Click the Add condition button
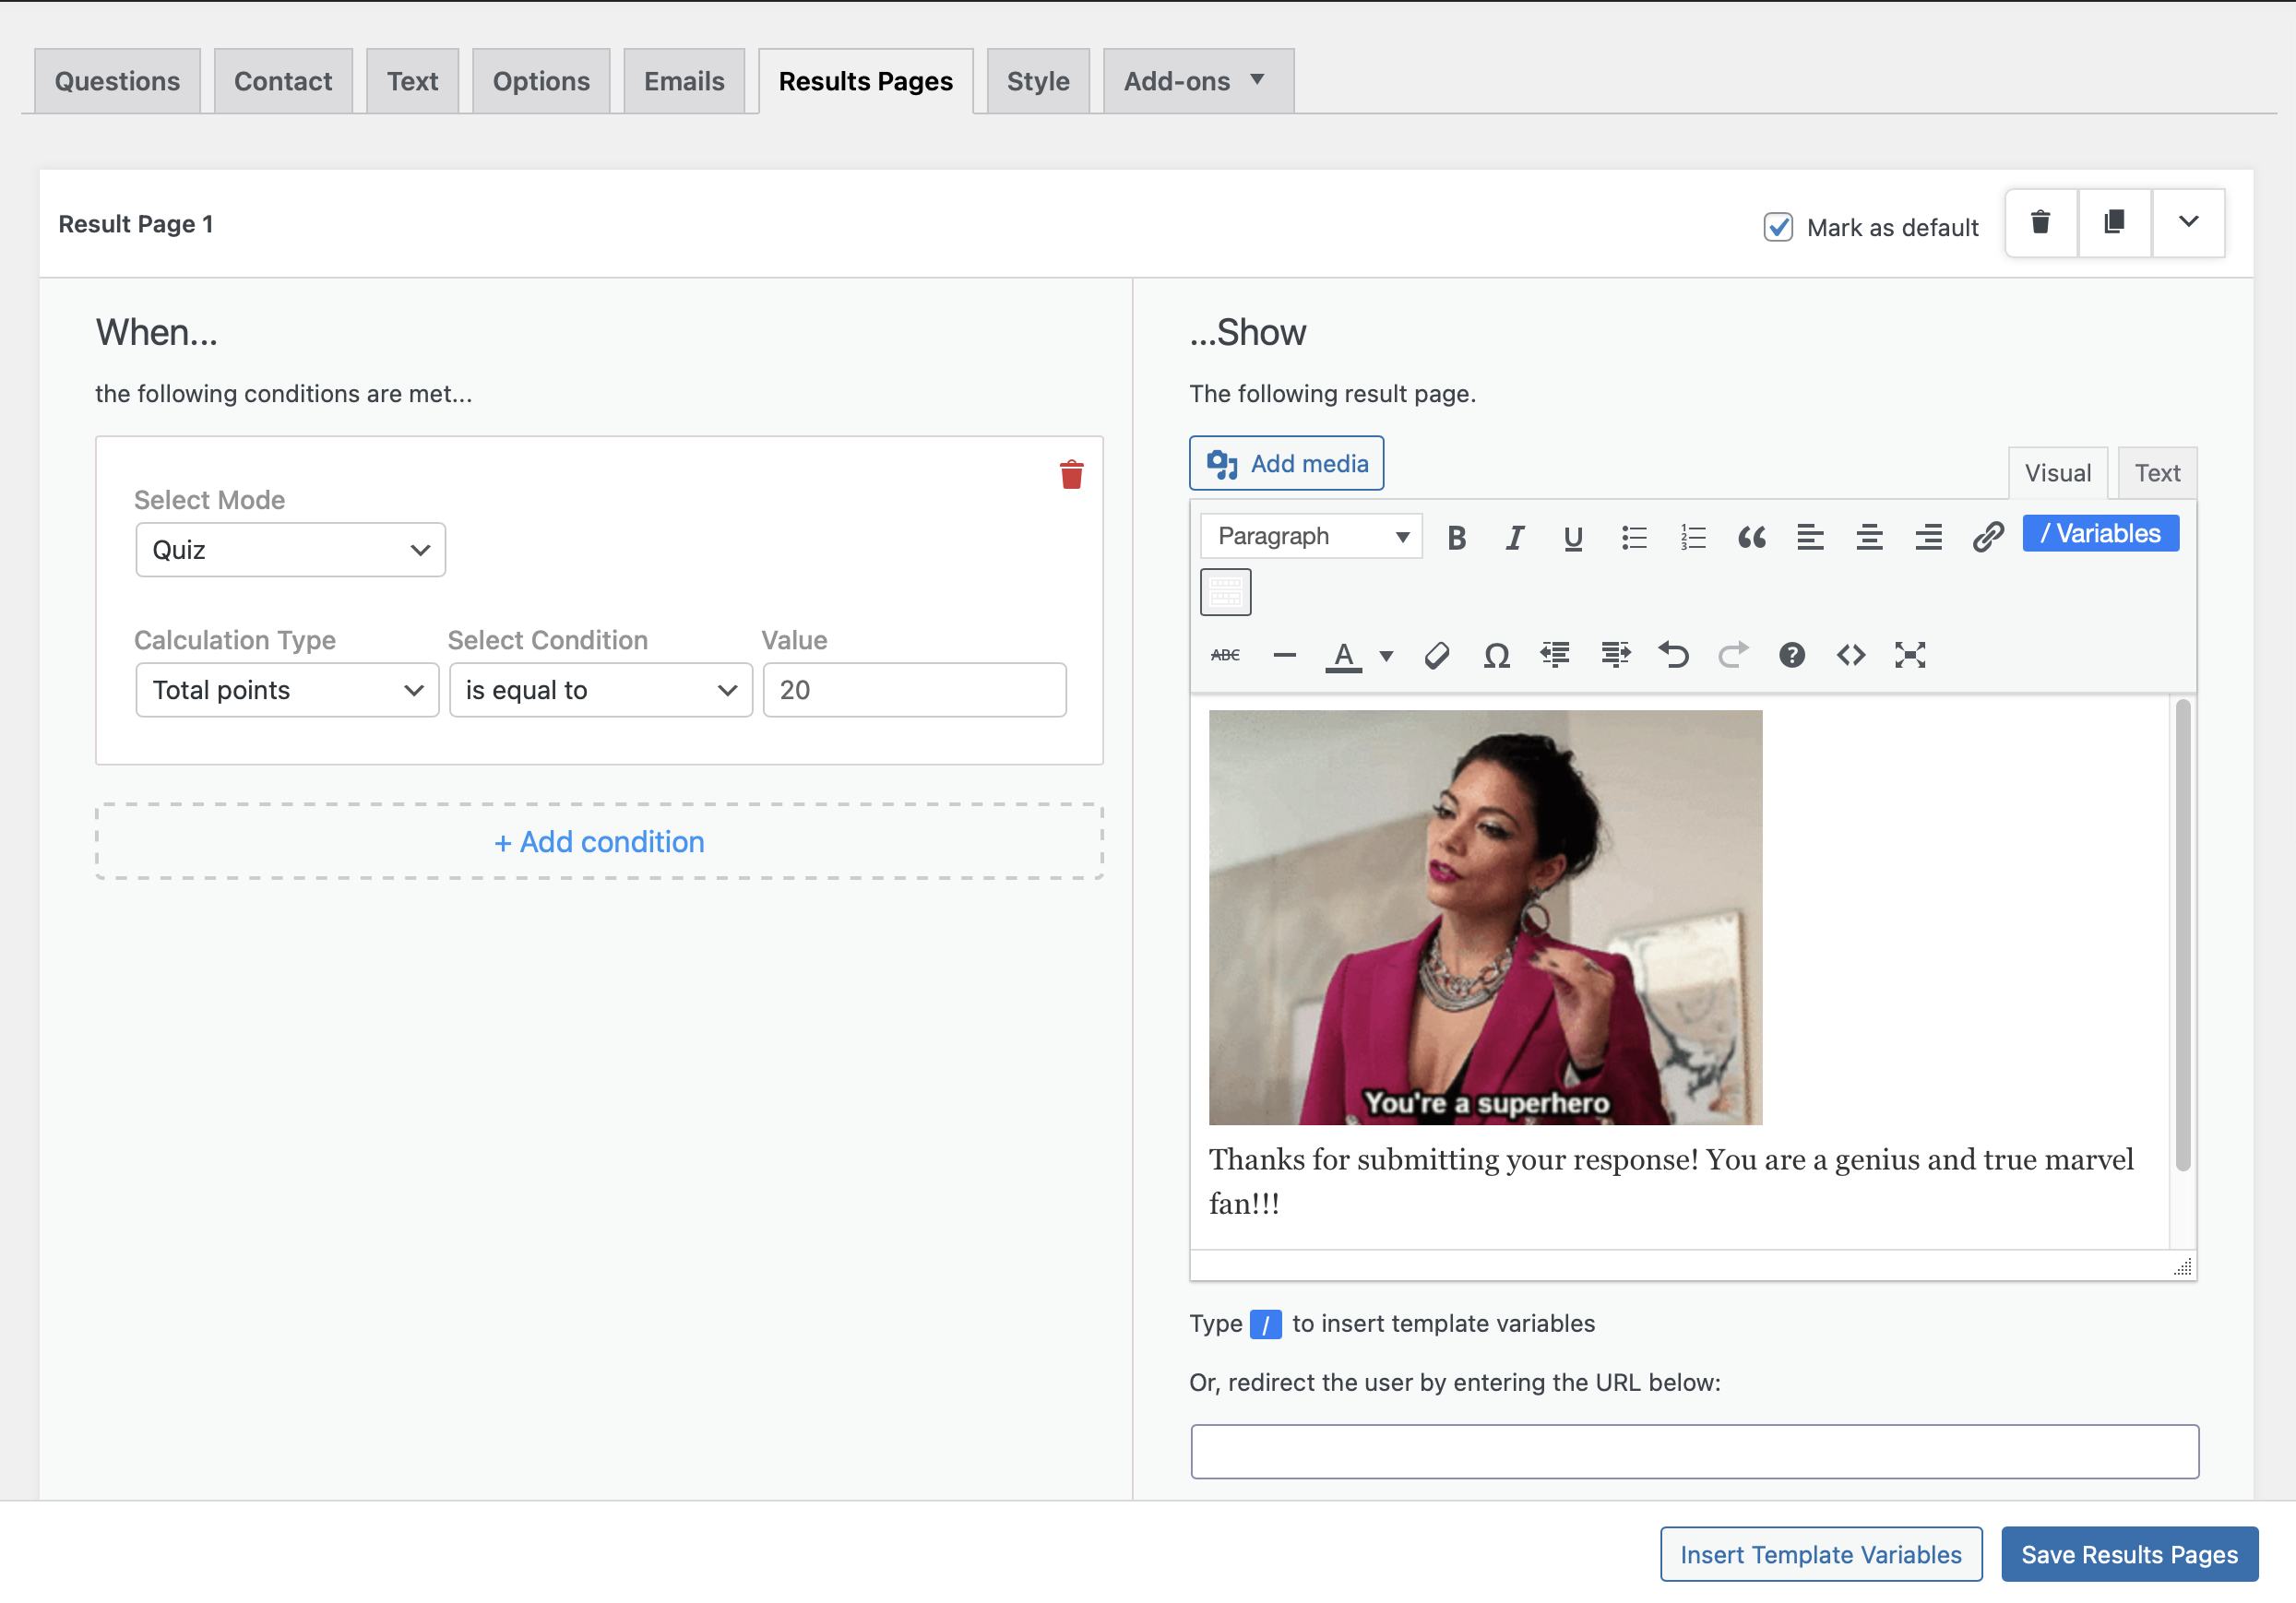Viewport: 2296px width, 1603px height. pos(599,841)
